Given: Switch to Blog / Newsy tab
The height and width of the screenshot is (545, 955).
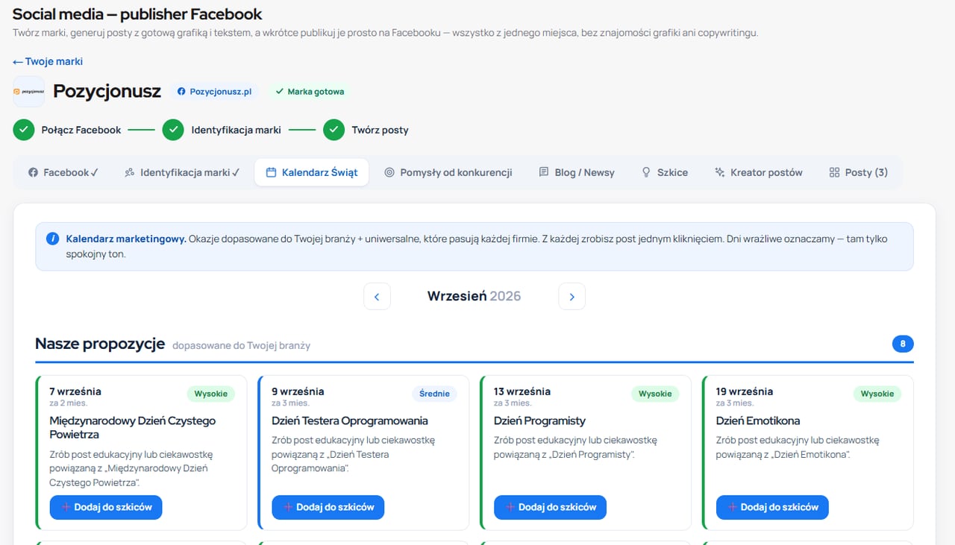Looking at the screenshot, I should tap(577, 172).
